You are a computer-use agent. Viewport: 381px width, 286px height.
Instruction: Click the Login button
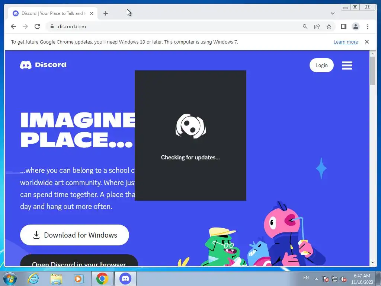(321, 65)
